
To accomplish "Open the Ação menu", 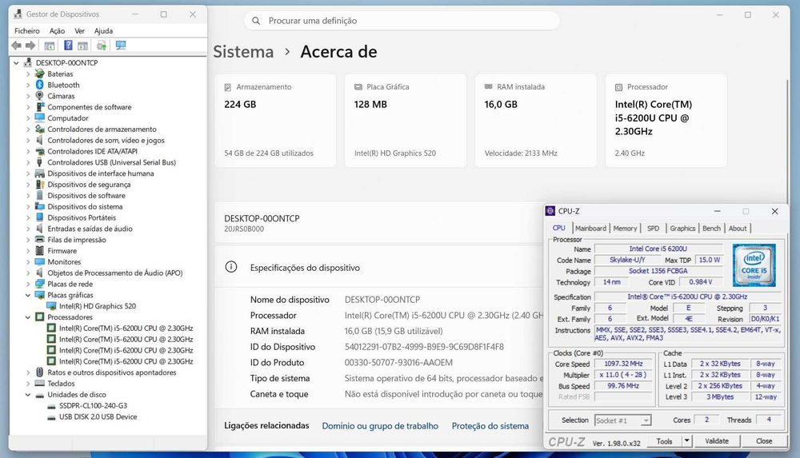I will pos(57,31).
